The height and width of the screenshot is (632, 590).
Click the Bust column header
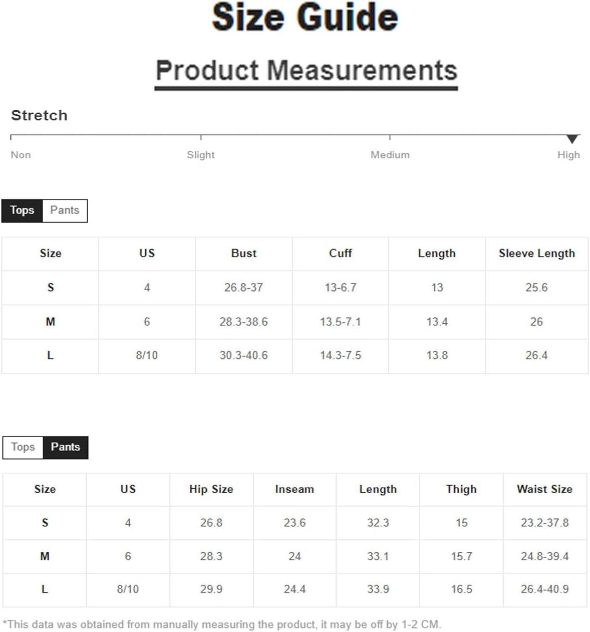pos(243,254)
